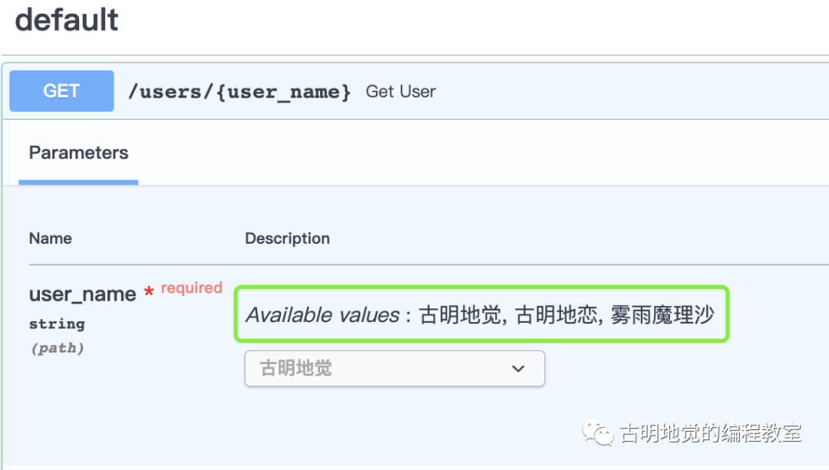Click the string type label under user_name
The width and height of the screenshot is (829, 470).
tap(57, 324)
